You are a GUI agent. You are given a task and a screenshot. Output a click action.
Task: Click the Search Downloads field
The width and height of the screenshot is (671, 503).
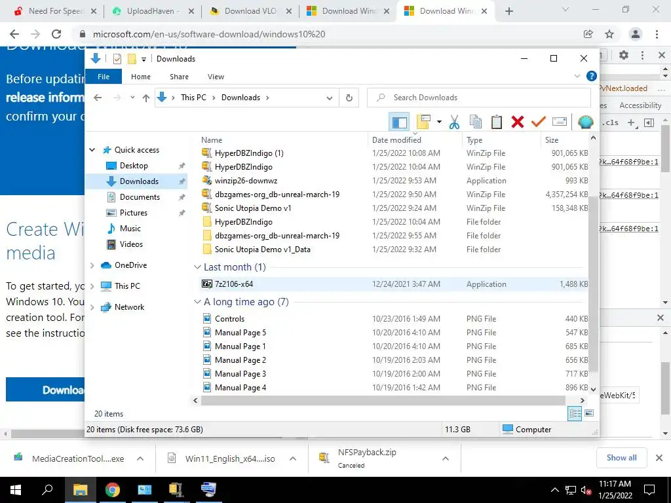(x=479, y=98)
